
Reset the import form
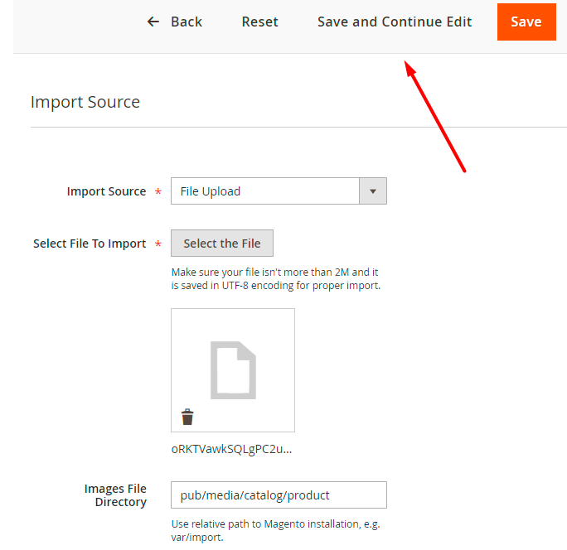coord(259,22)
